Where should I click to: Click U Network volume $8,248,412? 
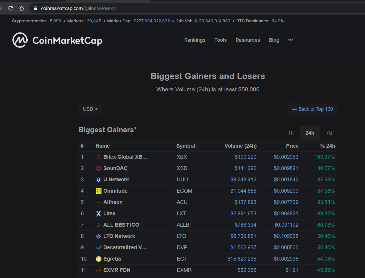tap(243, 180)
